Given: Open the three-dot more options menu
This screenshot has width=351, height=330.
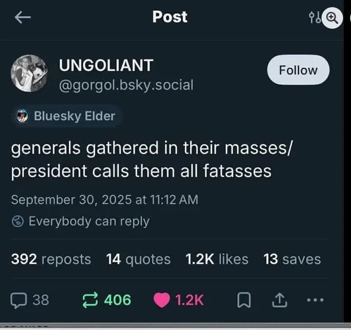Looking at the screenshot, I should pyautogui.click(x=316, y=299).
